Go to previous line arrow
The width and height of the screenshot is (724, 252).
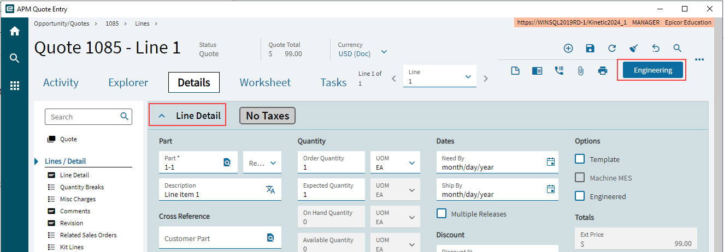tap(395, 79)
